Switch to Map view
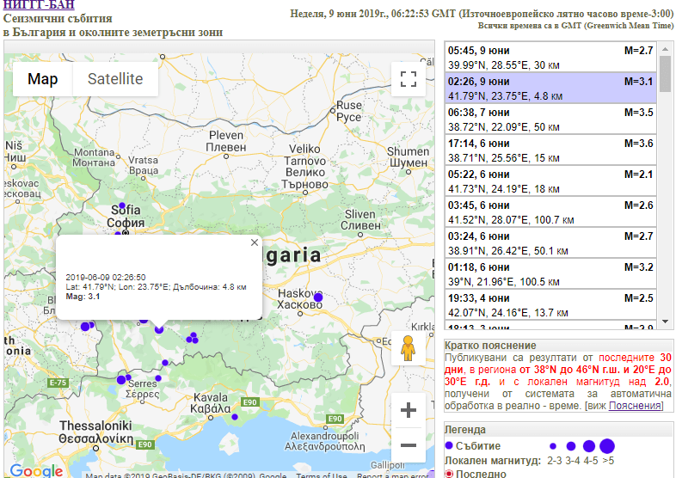This screenshot has height=478, width=682. coord(43,79)
